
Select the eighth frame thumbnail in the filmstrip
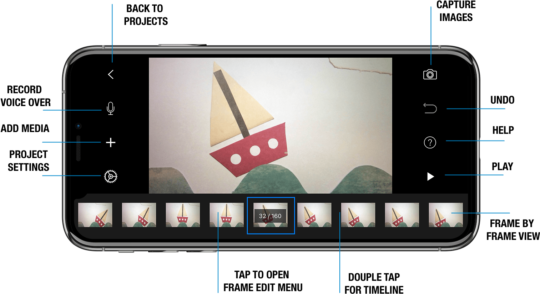coord(402,215)
